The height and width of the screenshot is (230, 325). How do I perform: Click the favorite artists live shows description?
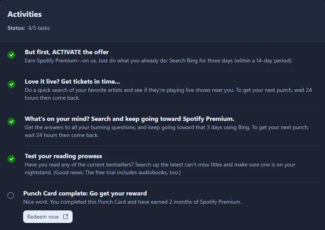click(168, 94)
